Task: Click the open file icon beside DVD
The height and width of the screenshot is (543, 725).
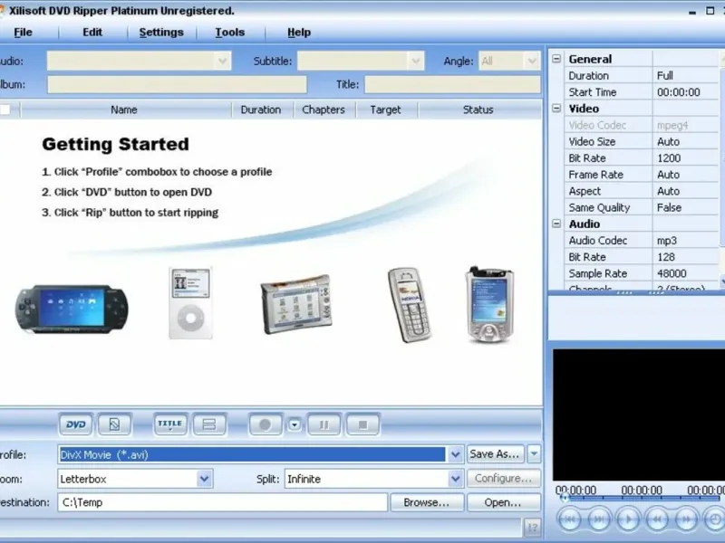Action: pos(115,424)
